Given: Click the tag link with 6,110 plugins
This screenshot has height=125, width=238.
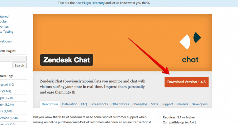Looking at the screenshot, I should pyautogui.click(x=7, y=85).
